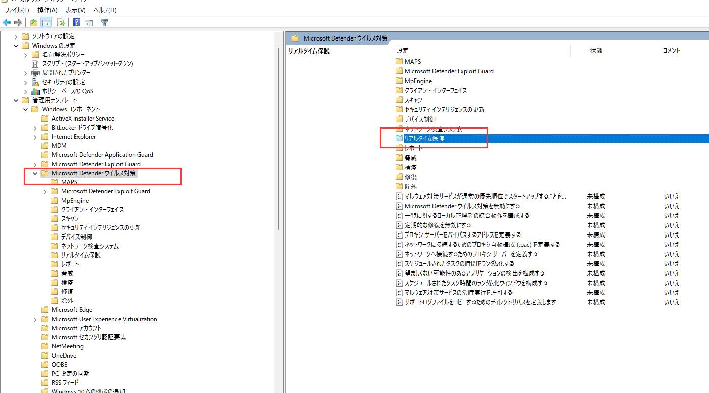709x393 pixels.
Task: Click the folder icon beside Microsoft Edge in the tree
Action: pos(45,310)
